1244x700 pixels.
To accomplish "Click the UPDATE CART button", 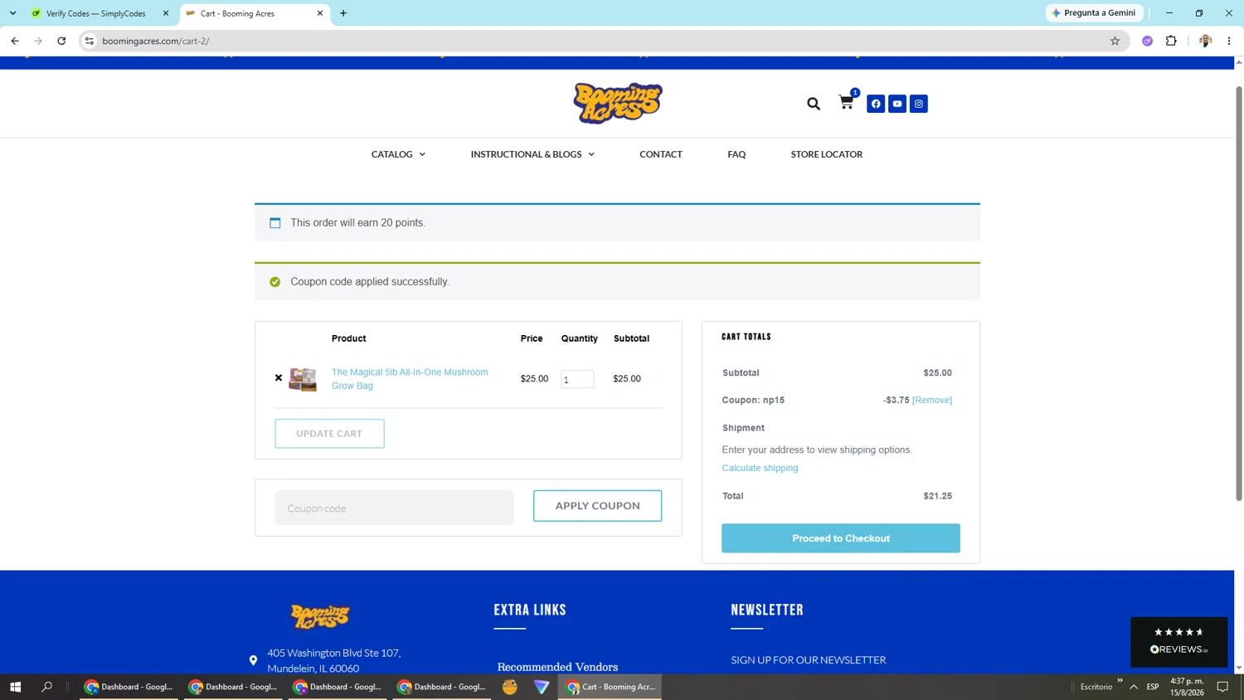I will (x=329, y=434).
